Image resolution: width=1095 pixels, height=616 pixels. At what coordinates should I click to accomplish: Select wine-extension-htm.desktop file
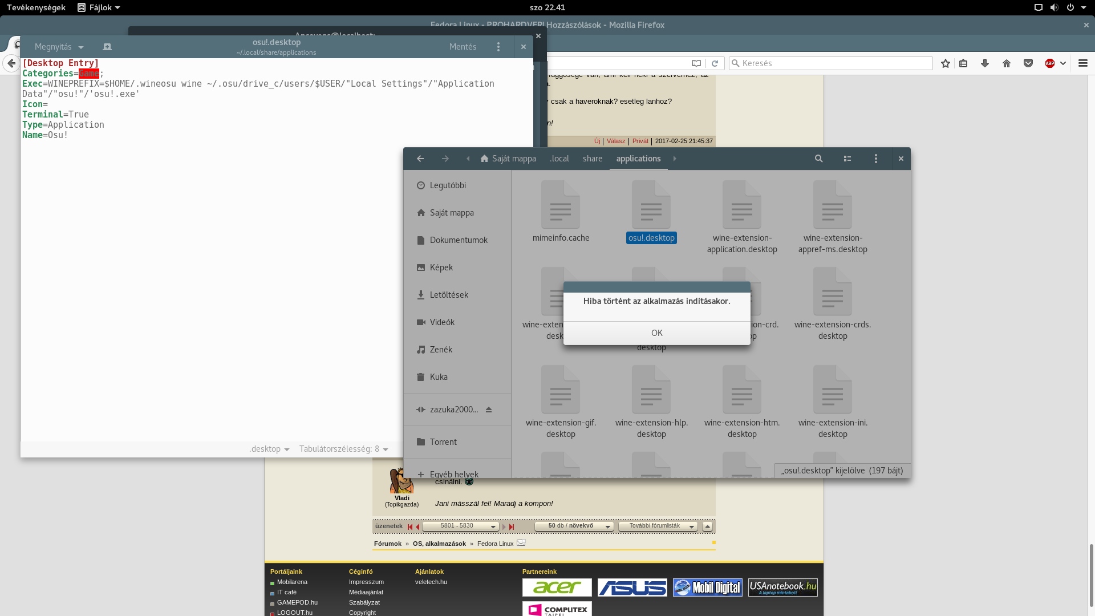coord(742,402)
